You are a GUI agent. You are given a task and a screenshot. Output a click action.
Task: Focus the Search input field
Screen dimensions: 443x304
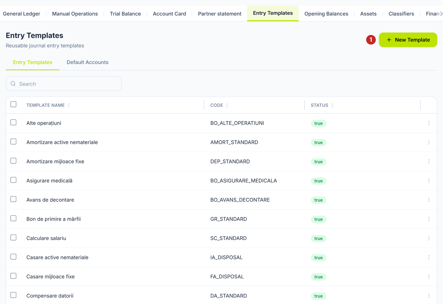(x=64, y=84)
